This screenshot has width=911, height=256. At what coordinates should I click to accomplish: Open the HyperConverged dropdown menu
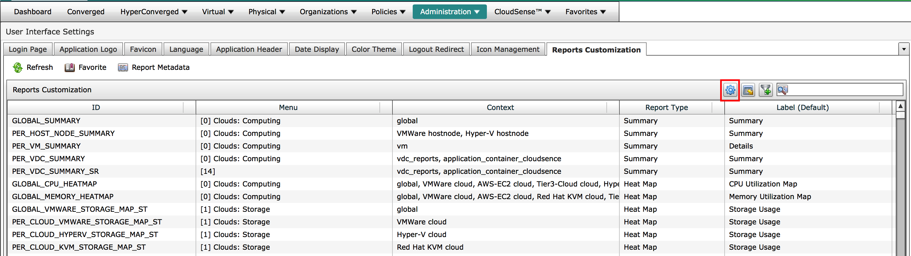tap(153, 12)
